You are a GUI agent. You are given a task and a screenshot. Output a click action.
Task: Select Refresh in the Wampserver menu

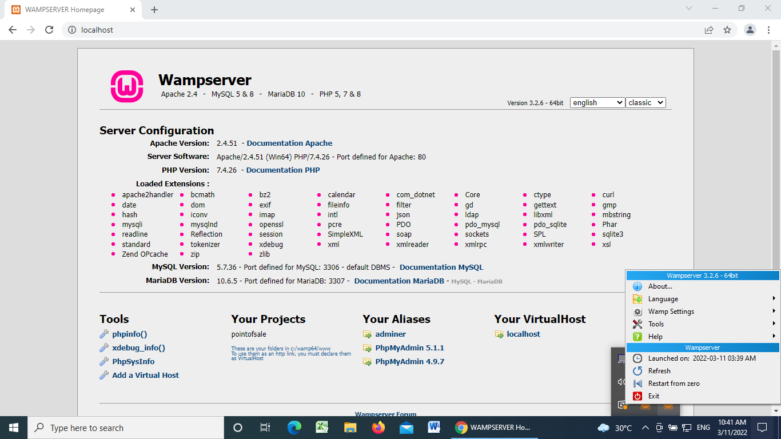click(703, 371)
